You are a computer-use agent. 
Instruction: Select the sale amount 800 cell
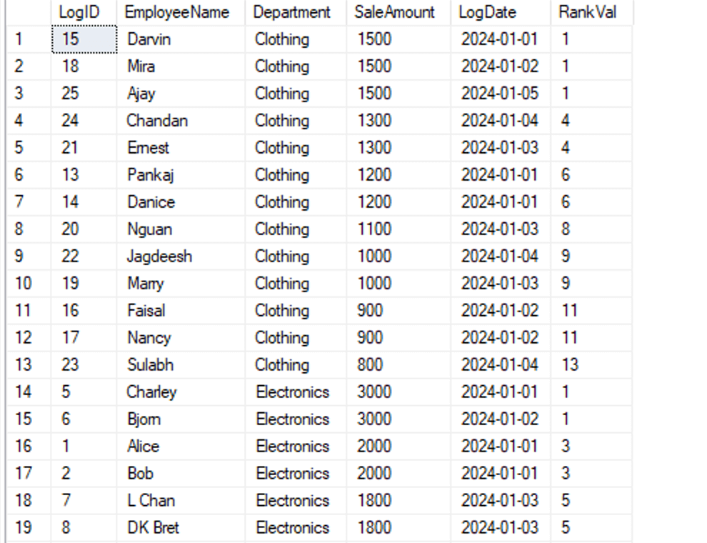370,365
